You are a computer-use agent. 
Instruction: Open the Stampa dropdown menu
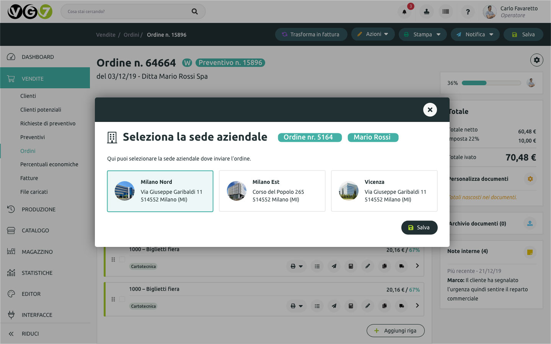click(422, 34)
